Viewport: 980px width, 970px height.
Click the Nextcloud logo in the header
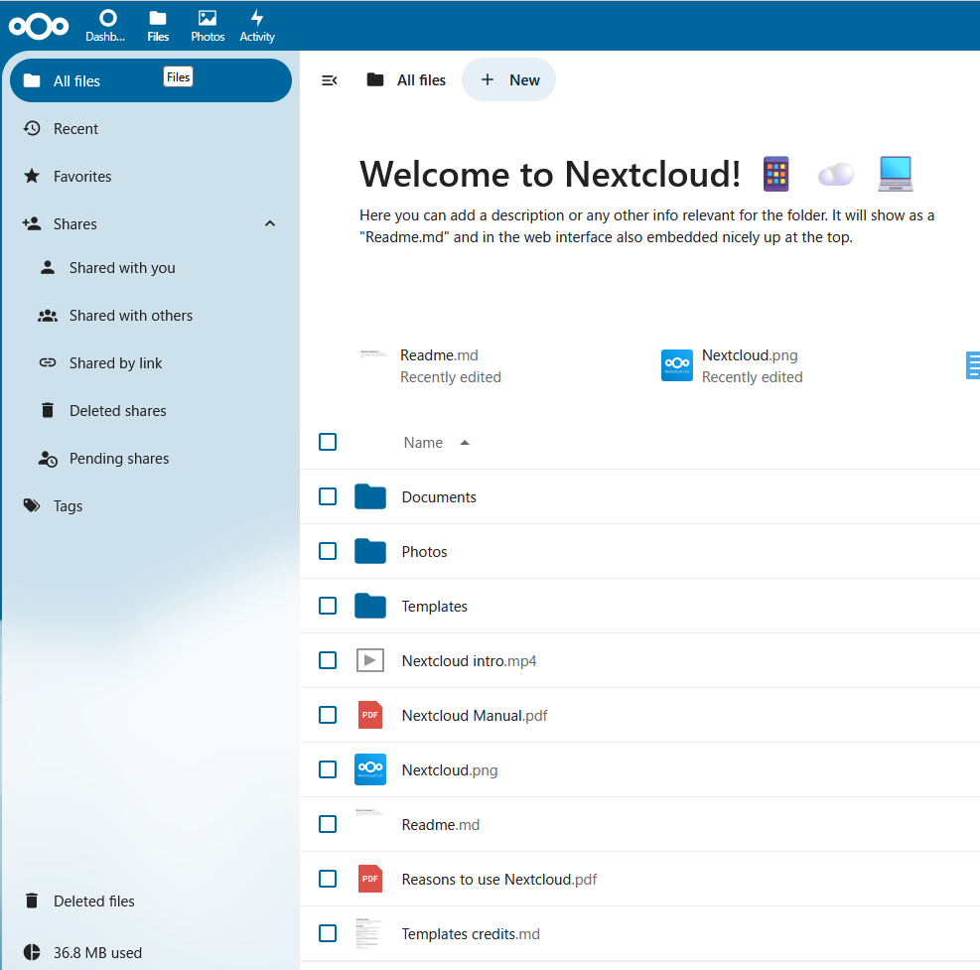pyautogui.click(x=39, y=26)
